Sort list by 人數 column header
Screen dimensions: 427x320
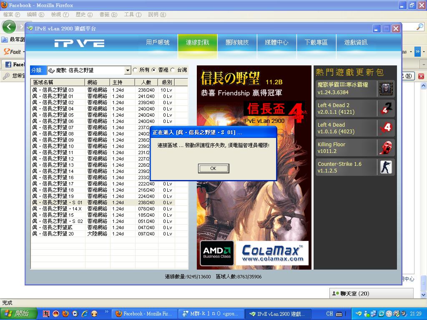tap(146, 82)
